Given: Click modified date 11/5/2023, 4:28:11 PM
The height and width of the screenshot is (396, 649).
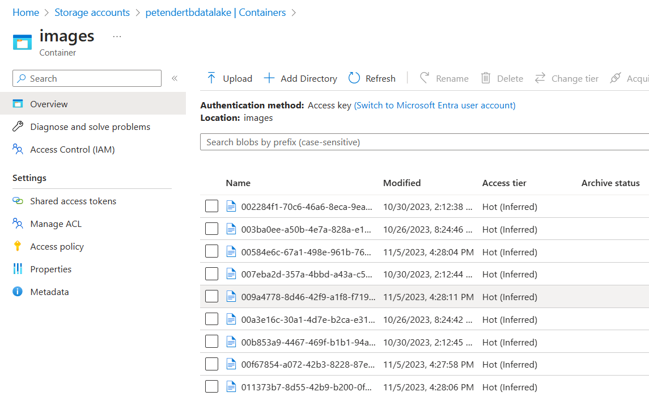Looking at the screenshot, I should coord(429,297).
